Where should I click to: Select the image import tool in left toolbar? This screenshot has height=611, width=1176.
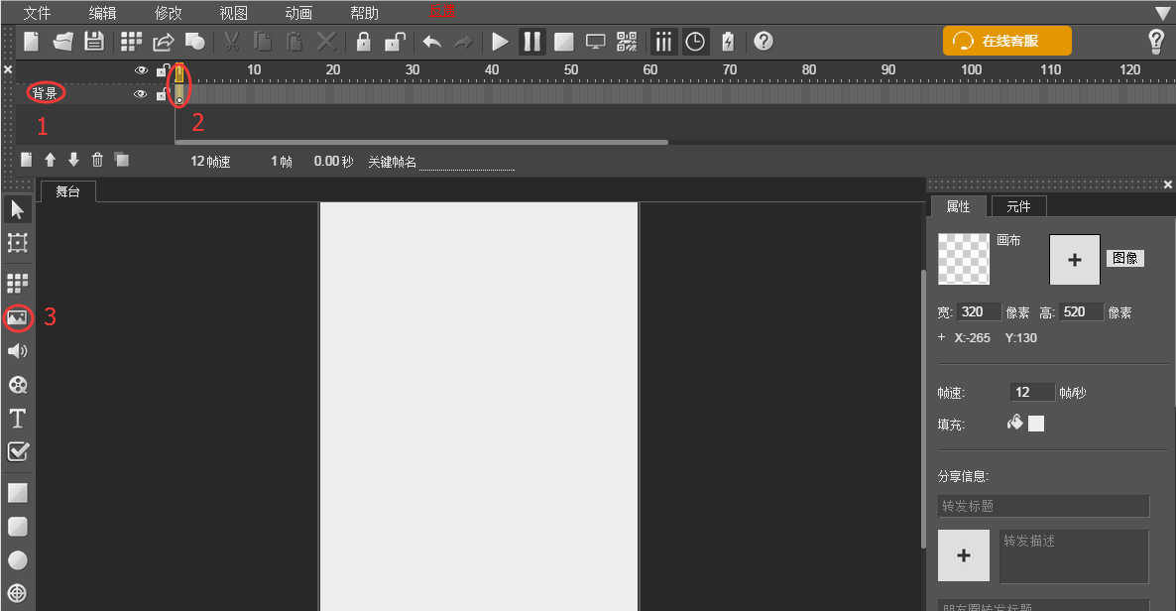[17, 317]
